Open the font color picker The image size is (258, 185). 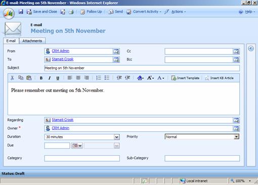(161, 78)
